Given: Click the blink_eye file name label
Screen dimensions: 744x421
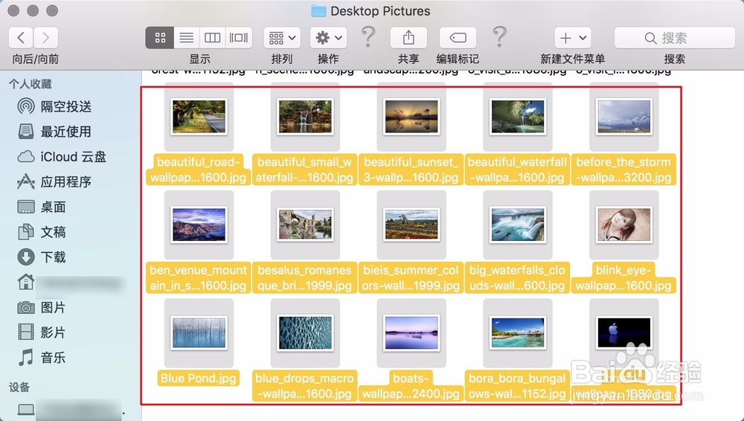Looking at the screenshot, I should (x=623, y=277).
